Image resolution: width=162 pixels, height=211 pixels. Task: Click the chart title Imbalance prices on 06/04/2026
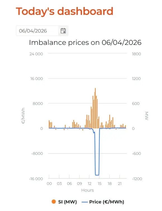tap(85, 43)
